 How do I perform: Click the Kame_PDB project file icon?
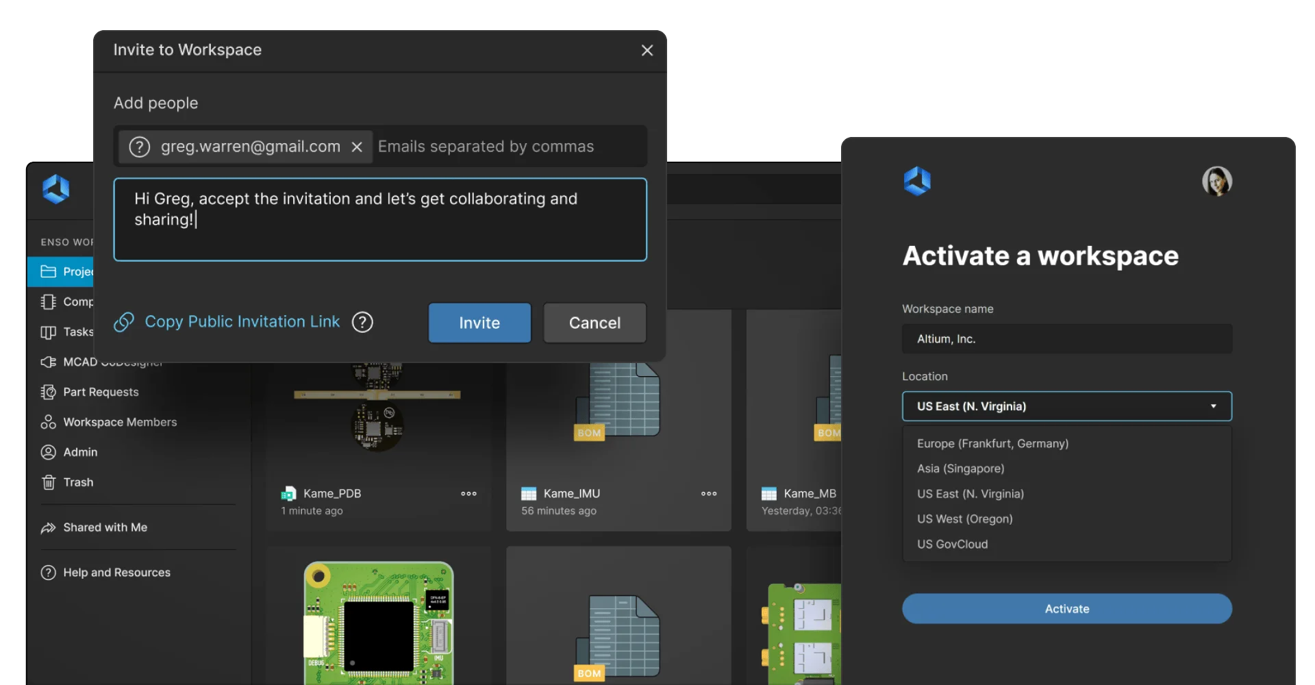click(288, 493)
